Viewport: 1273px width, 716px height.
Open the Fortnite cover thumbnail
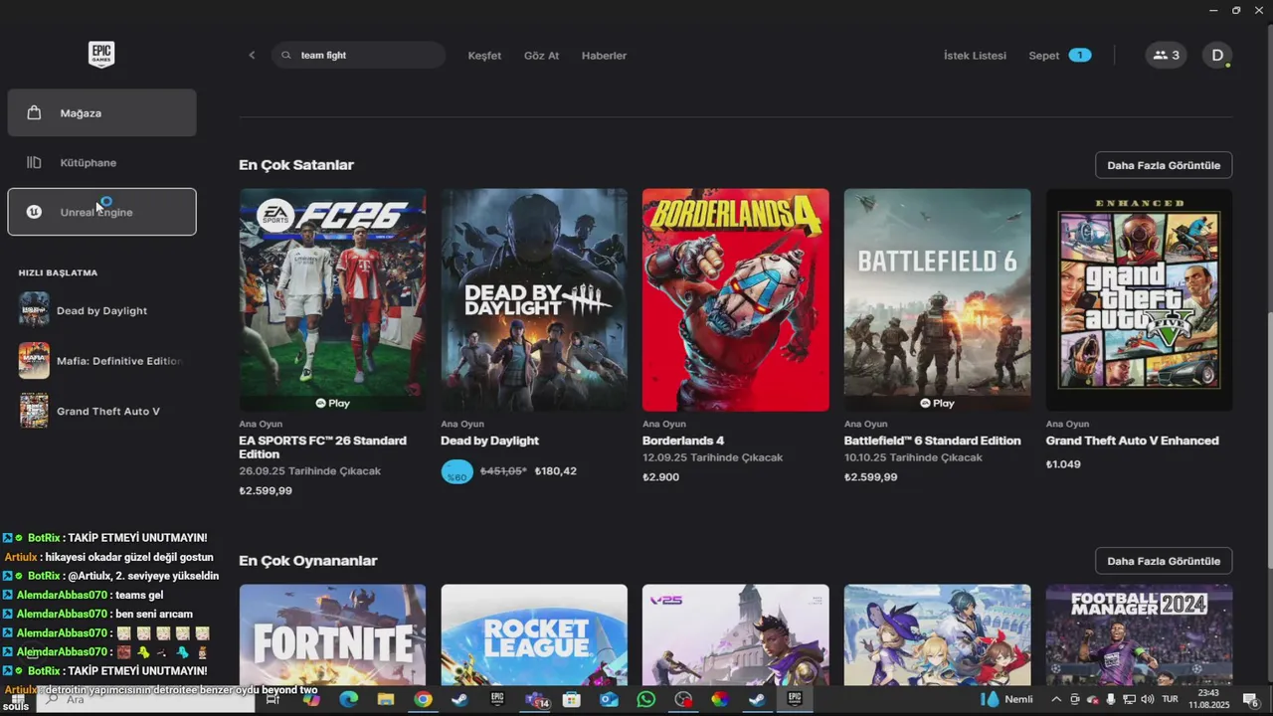click(332, 634)
